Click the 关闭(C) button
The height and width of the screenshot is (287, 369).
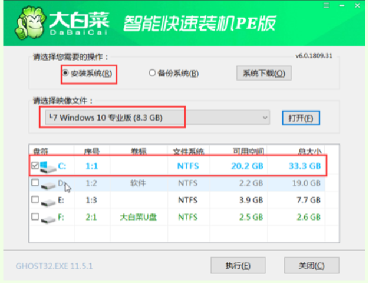pyautogui.click(x=312, y=266)
